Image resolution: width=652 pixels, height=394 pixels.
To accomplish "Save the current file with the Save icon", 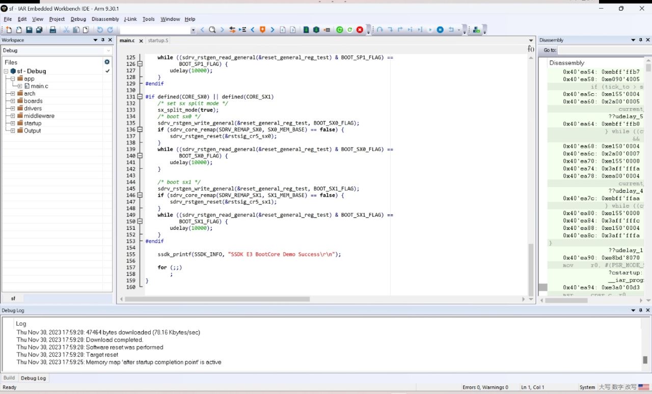I will (x=30, y=29).
